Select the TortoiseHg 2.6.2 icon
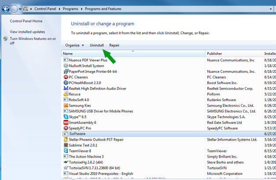 coord(66,162)
